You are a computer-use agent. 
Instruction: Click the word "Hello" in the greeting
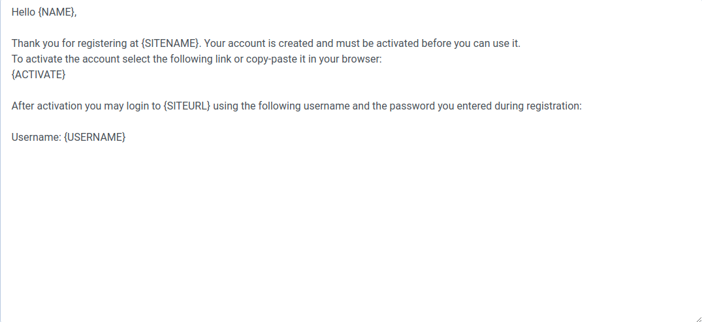24,12
